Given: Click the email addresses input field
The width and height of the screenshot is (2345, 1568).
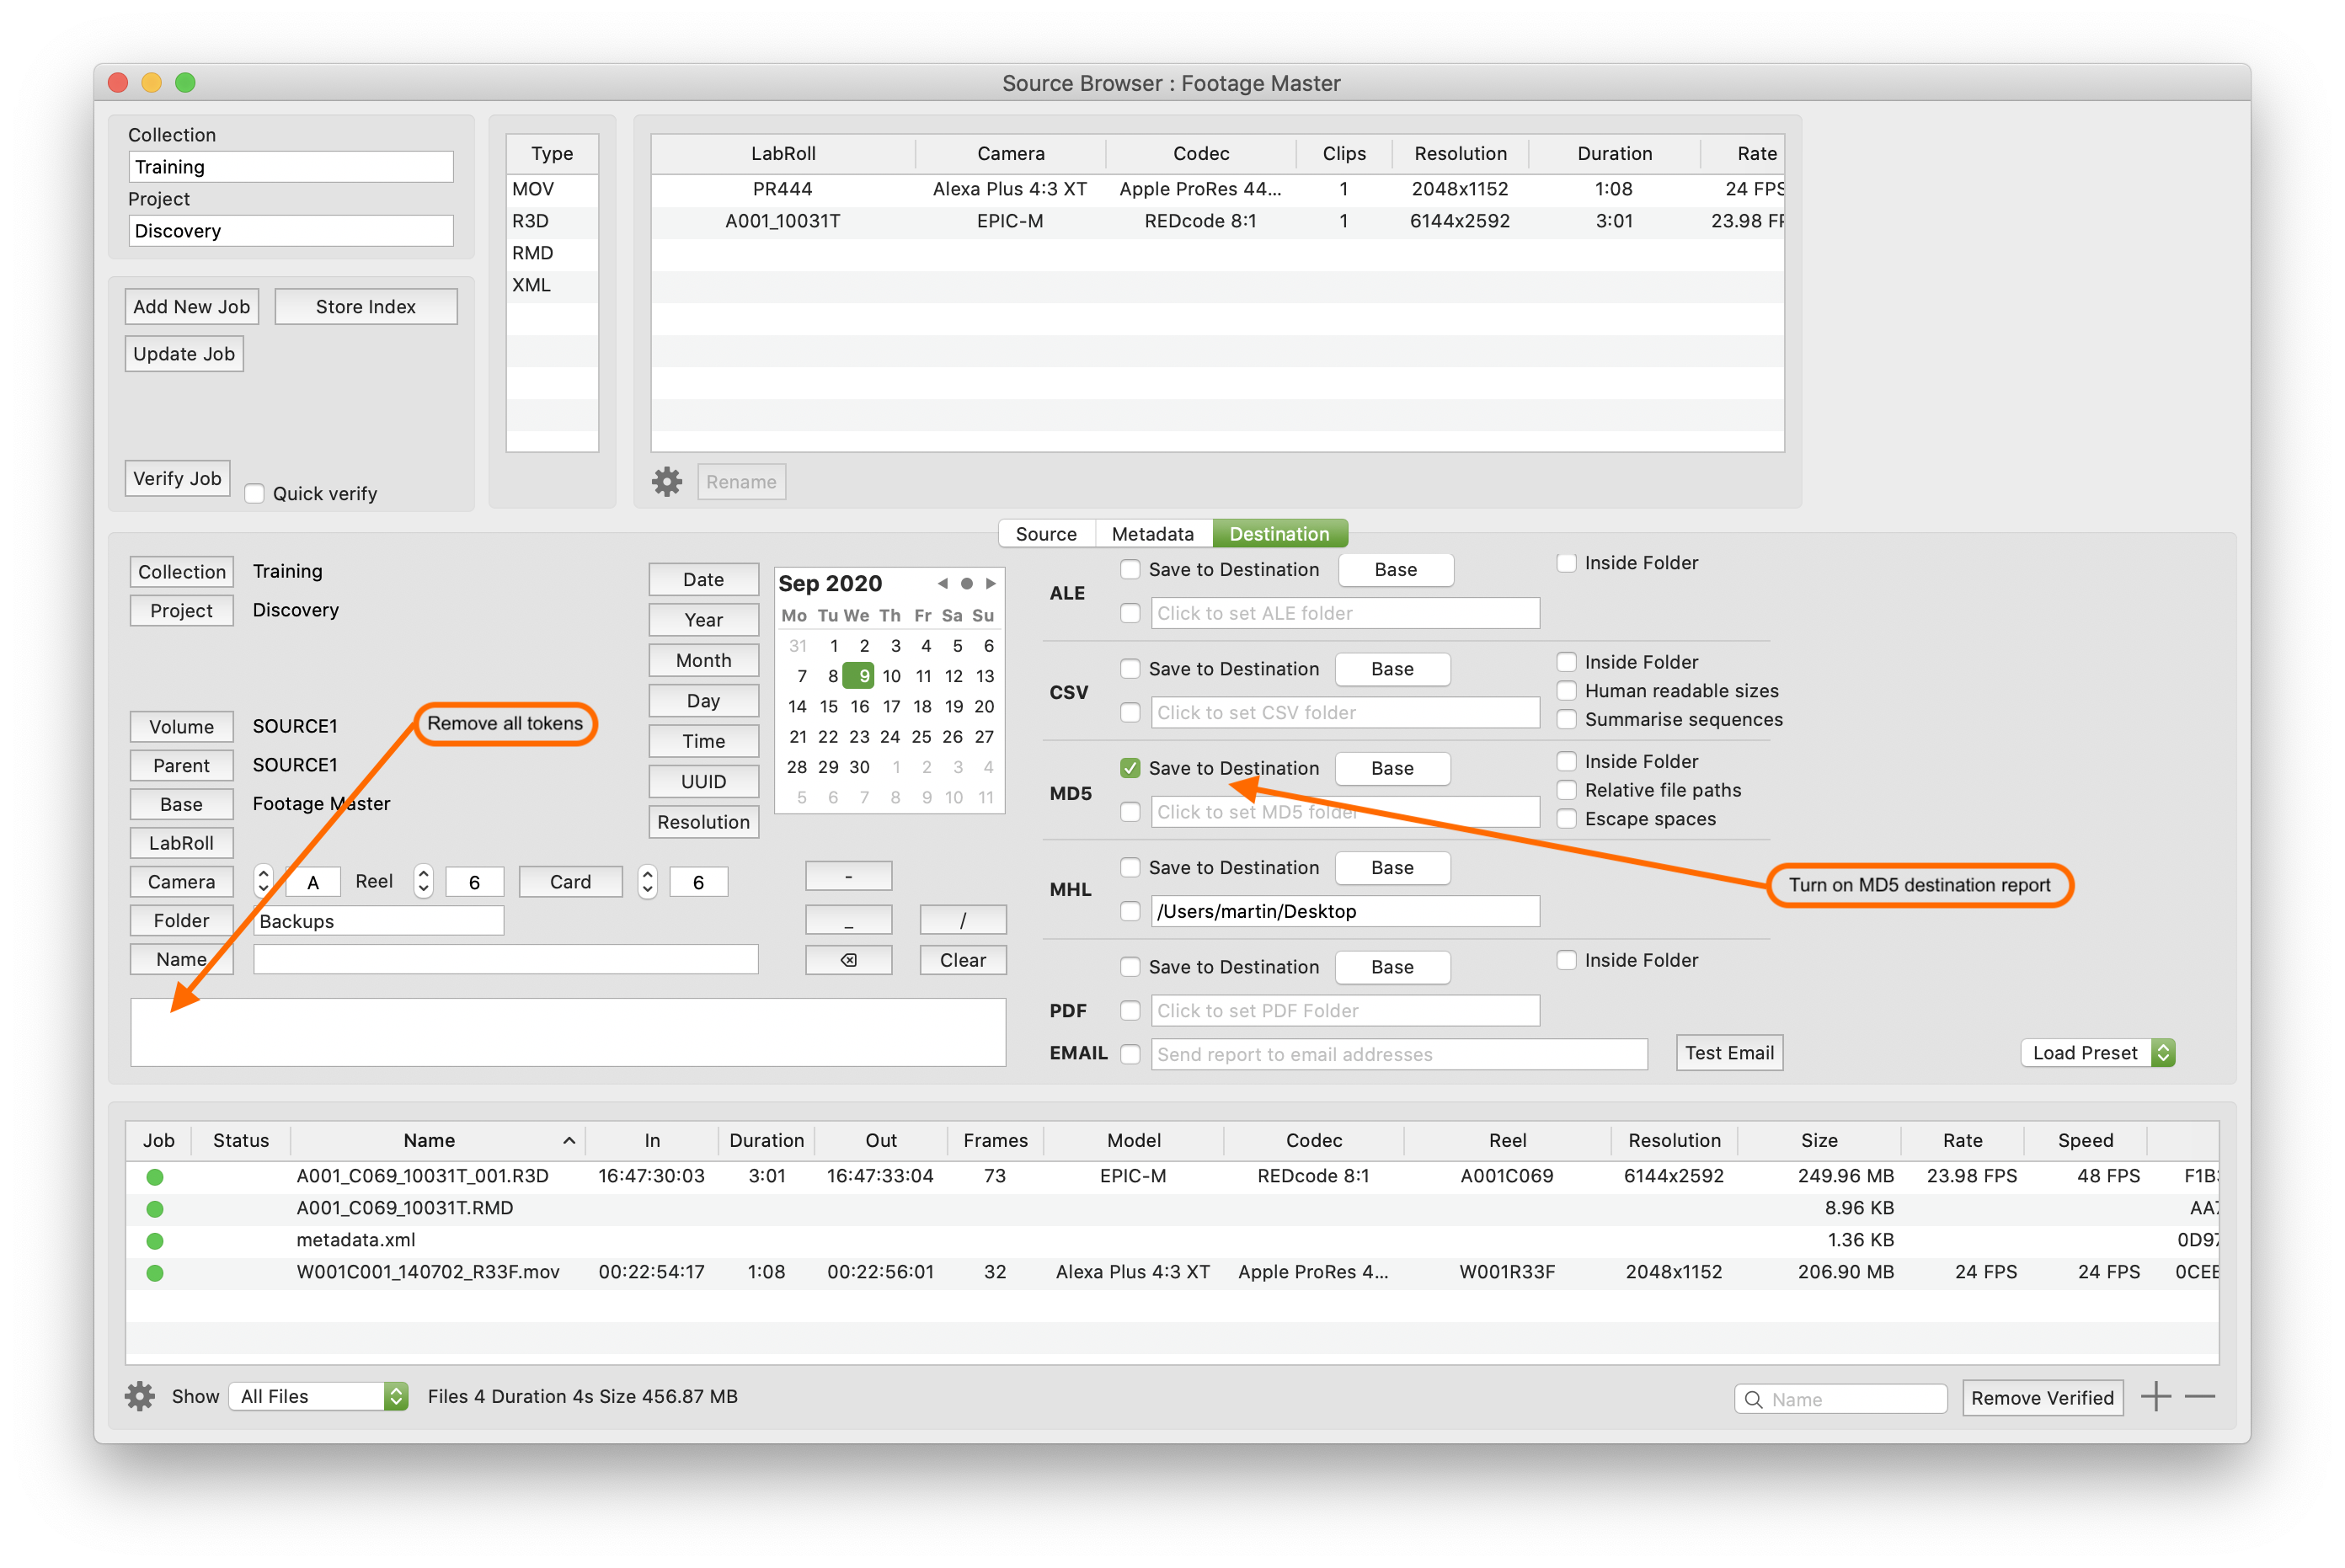Looking at the screenshot, I should (1399, 1054).
